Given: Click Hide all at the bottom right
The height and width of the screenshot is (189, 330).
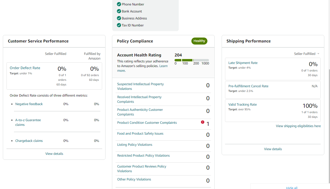Looking at the screenshot, I should click(292, 188).
